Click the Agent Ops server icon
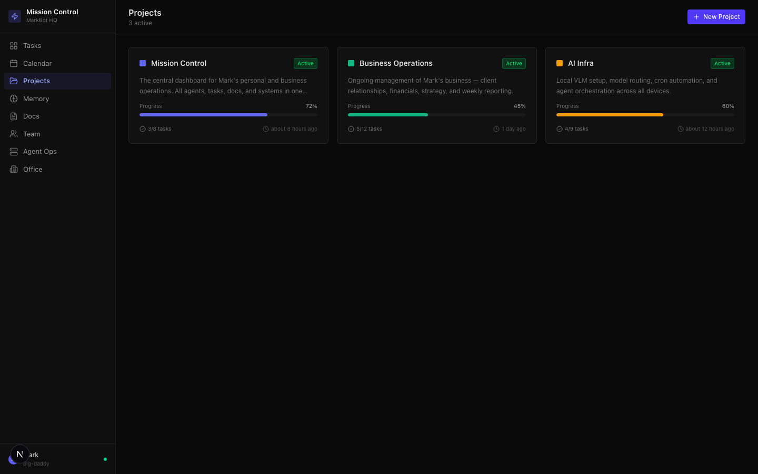The width and height of the screenshot is (758, 474). (x=14, y=152)
